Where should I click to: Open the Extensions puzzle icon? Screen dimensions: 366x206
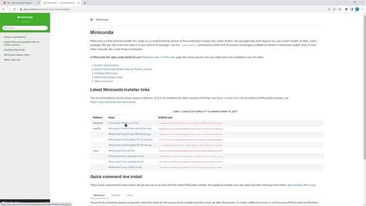pyautogui.click(x=346, y=9)
